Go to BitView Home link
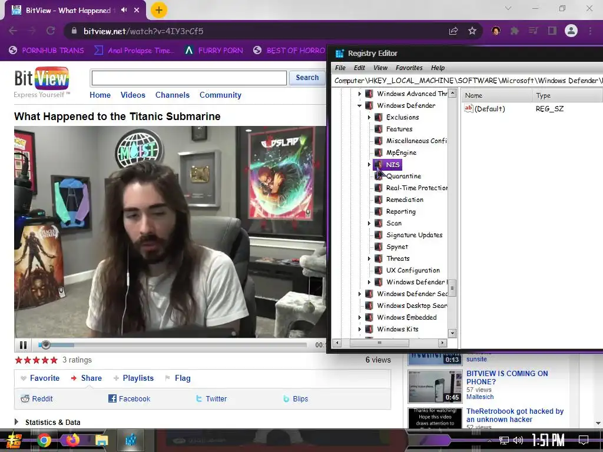Screen dimensions: 603x452 click(100, 95)
